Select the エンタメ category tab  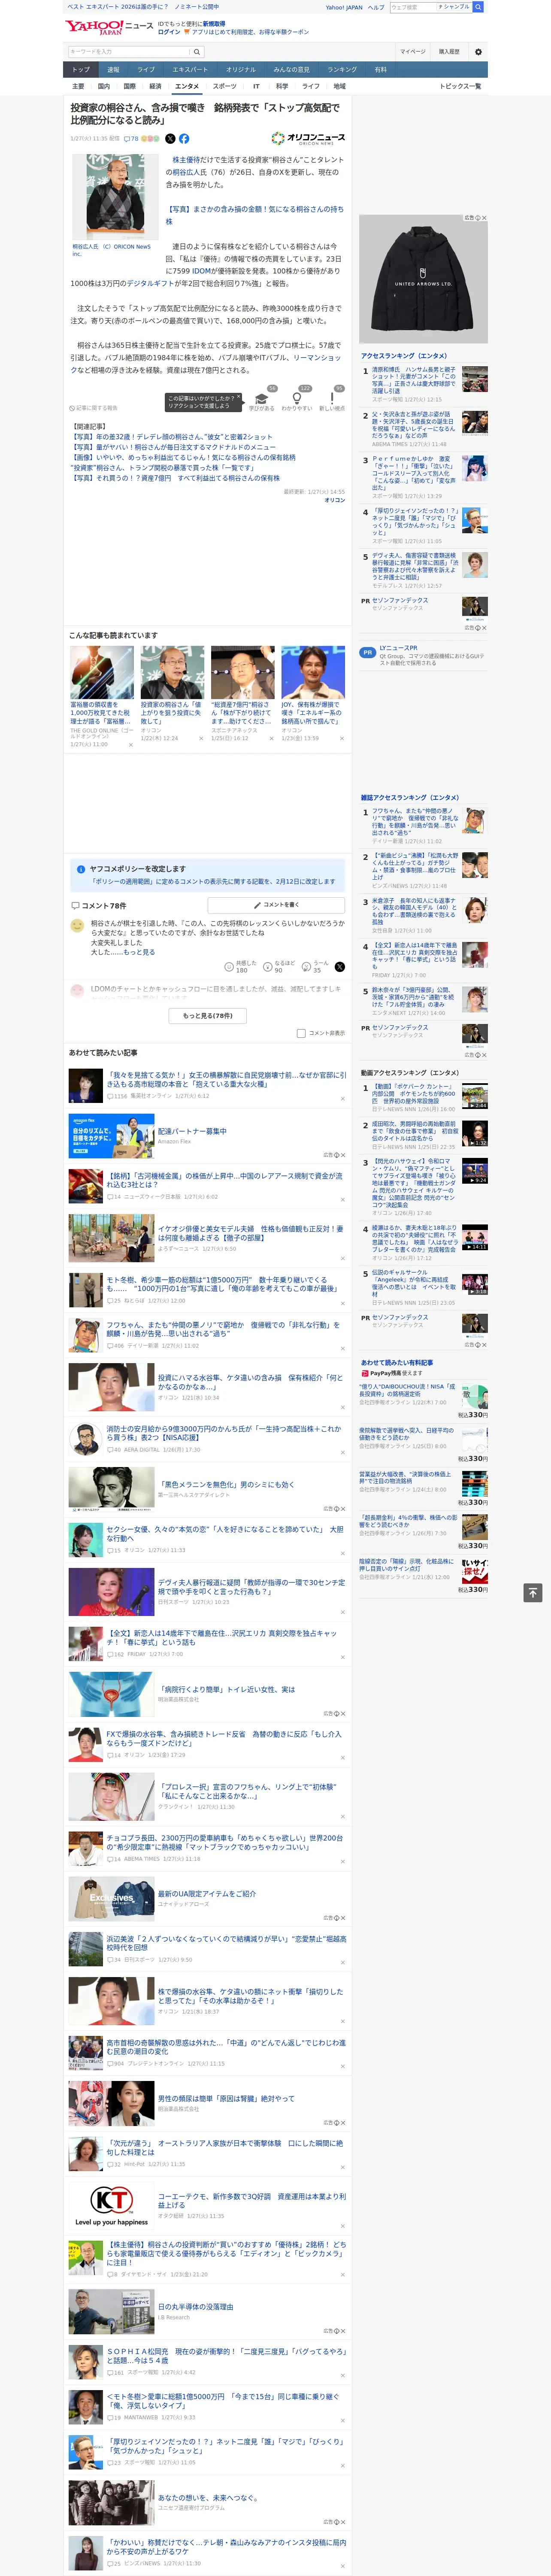[187, 86]
